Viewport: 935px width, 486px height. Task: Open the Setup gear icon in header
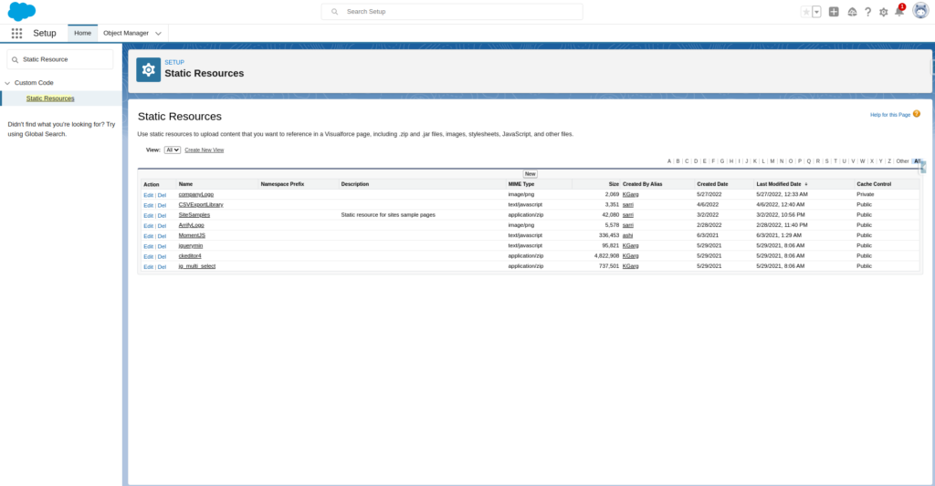(884, 12)
